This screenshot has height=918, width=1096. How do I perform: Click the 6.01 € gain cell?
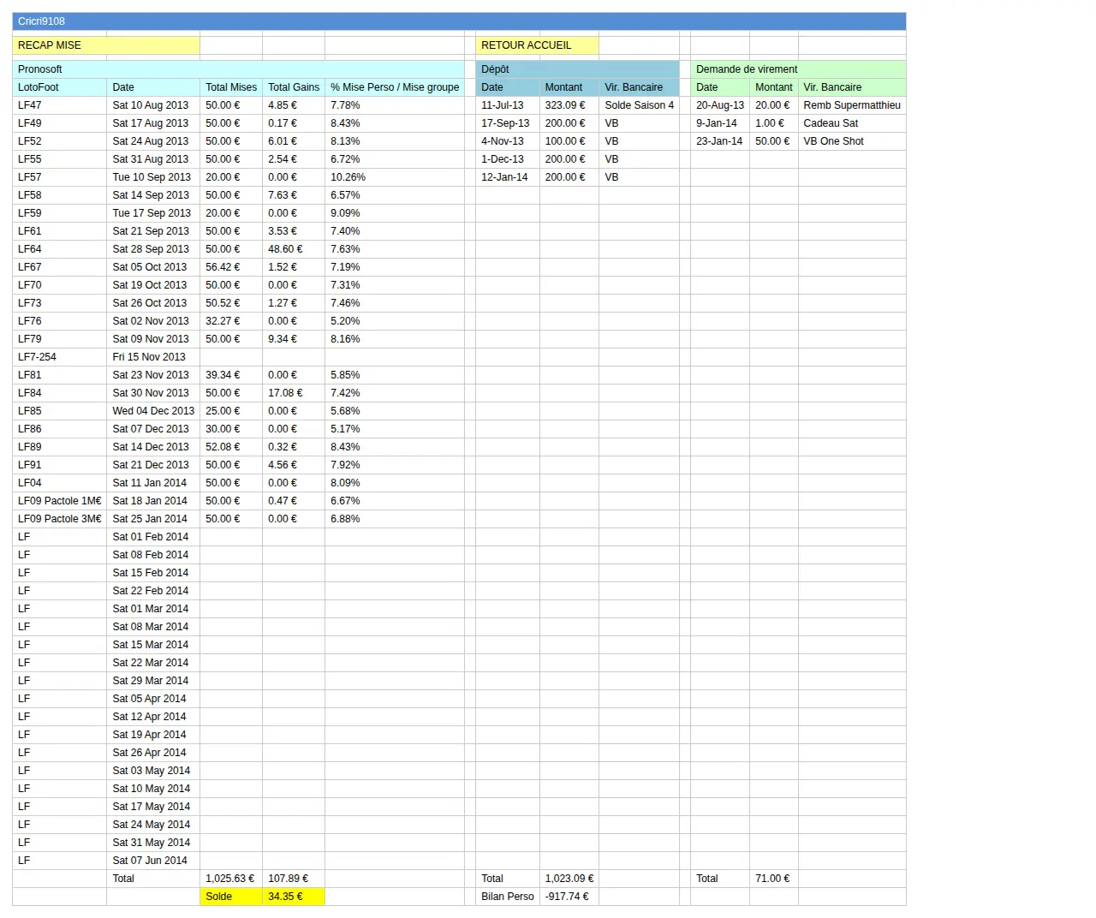coord(294,141)
